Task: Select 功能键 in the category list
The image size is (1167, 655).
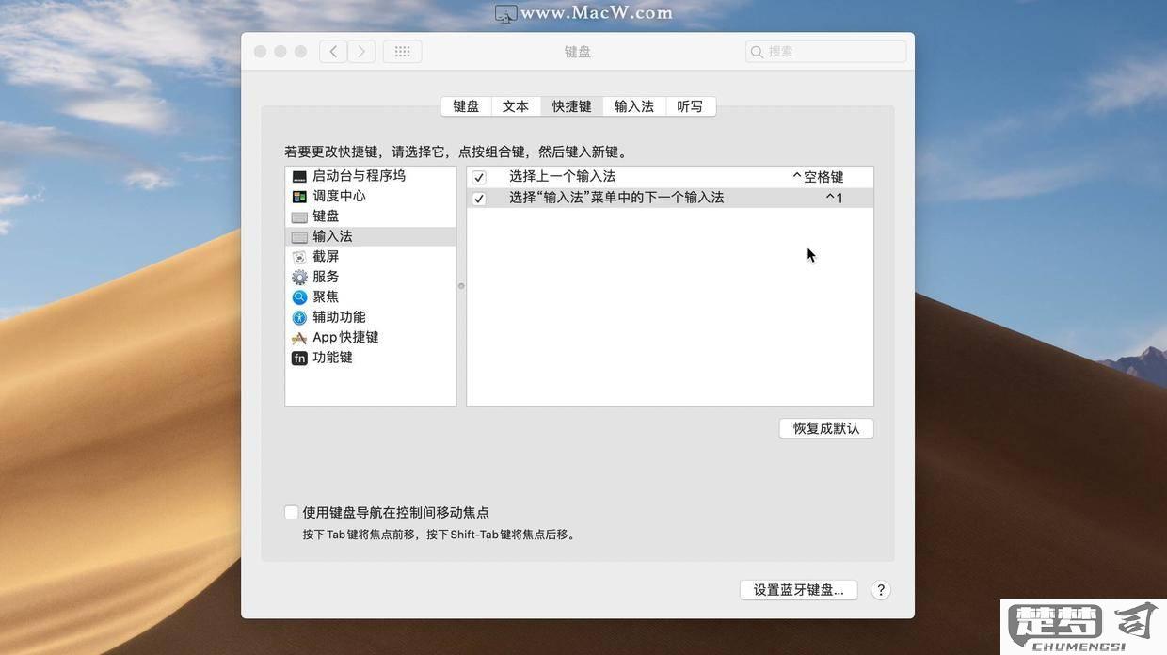Action: (371, 358)
